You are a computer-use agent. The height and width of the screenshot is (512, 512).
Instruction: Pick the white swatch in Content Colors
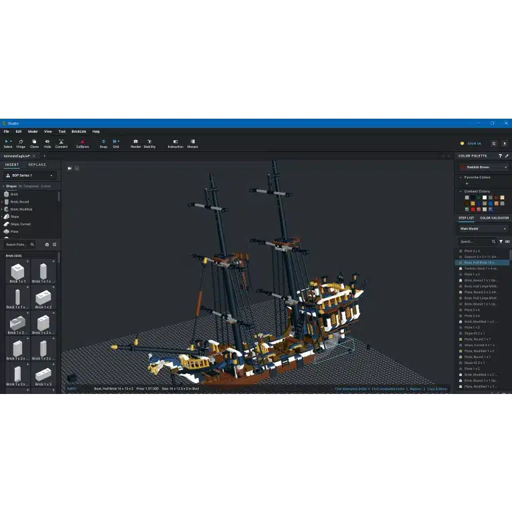coord(485,197)
